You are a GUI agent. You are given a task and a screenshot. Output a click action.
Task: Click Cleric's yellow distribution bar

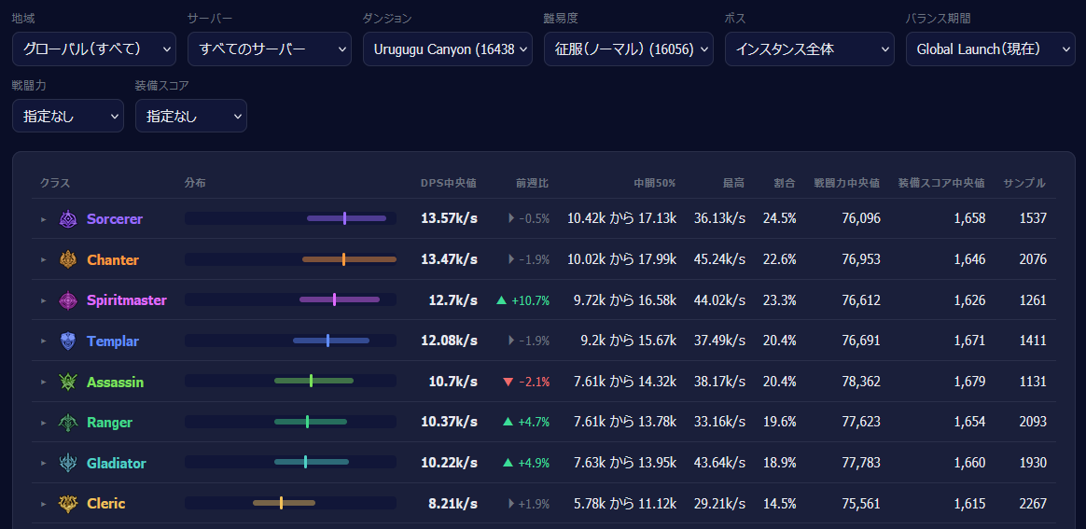click(x=284, y=504)
